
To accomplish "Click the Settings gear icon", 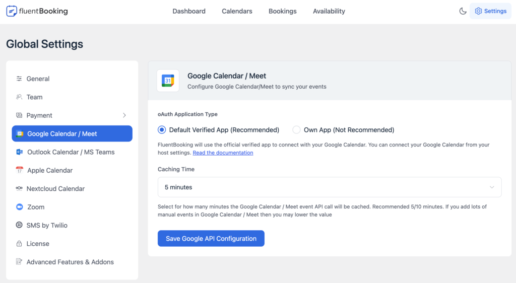I will pos(478,11).
